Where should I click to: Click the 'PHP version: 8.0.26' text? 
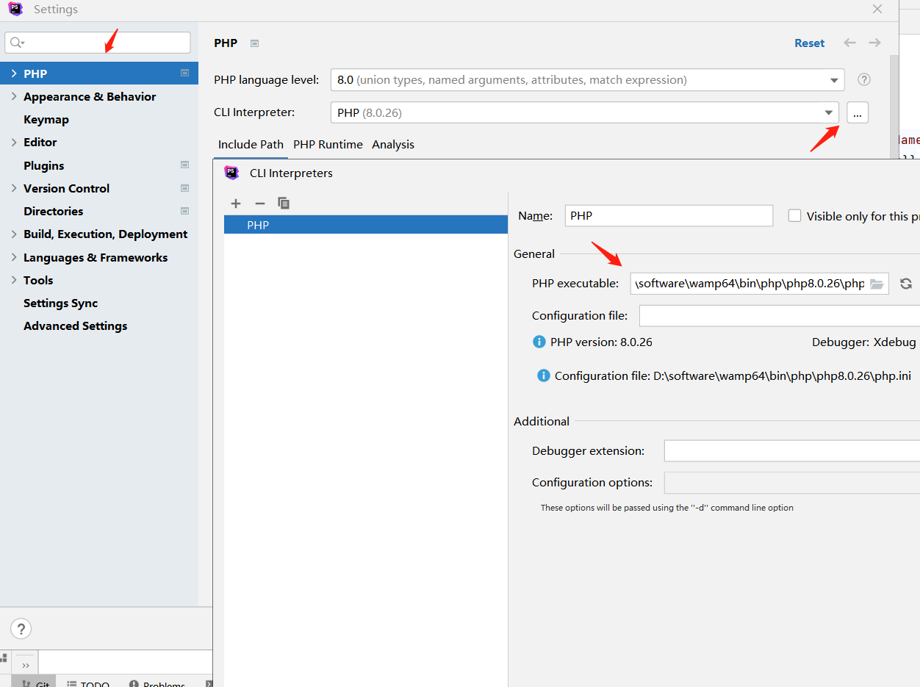601,342
